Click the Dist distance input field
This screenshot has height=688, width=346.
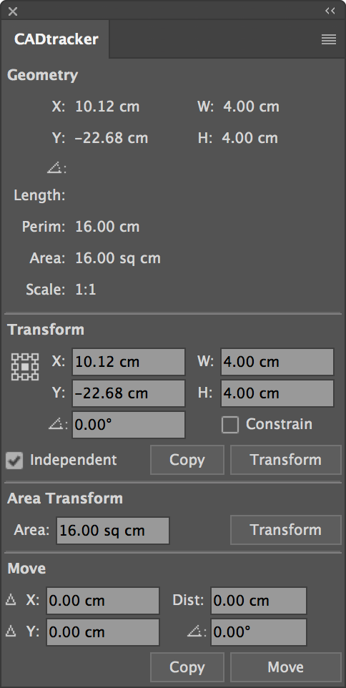tap(259, 601)
